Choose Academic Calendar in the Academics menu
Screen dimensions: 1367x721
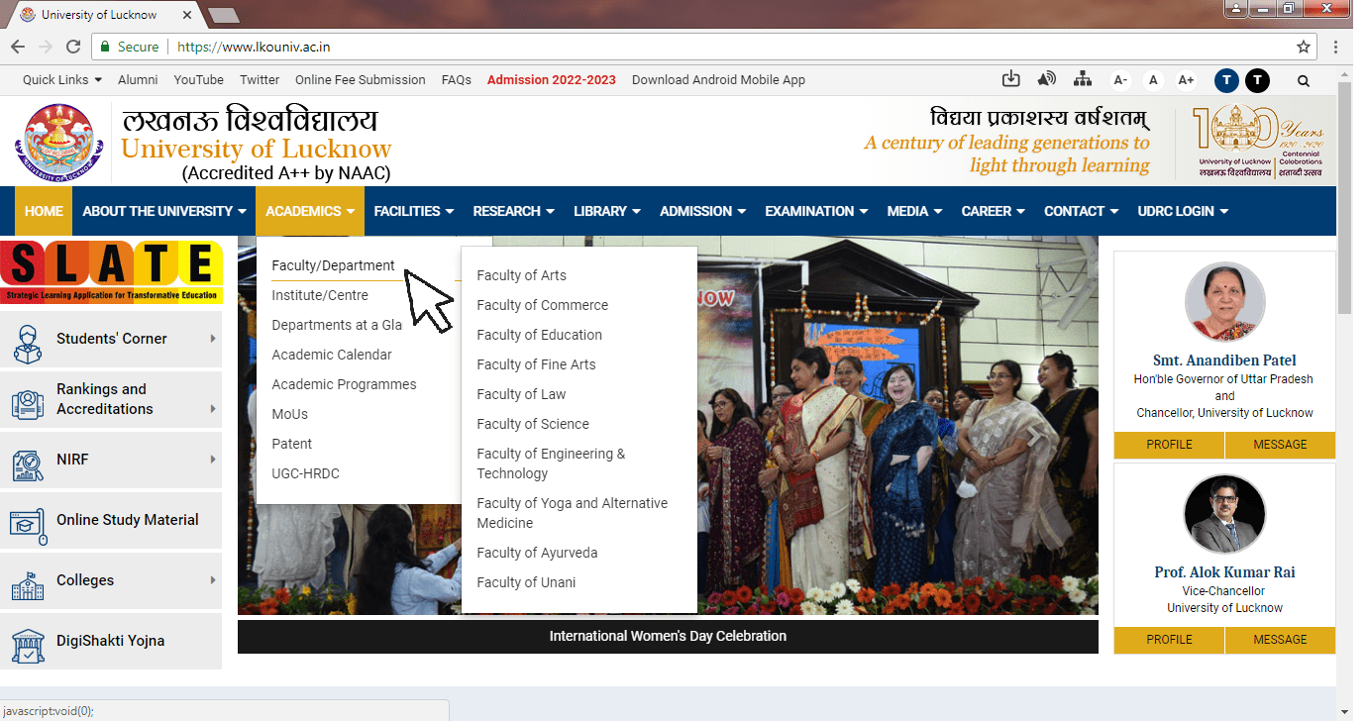pyautogui.click(x=332, y=355)
